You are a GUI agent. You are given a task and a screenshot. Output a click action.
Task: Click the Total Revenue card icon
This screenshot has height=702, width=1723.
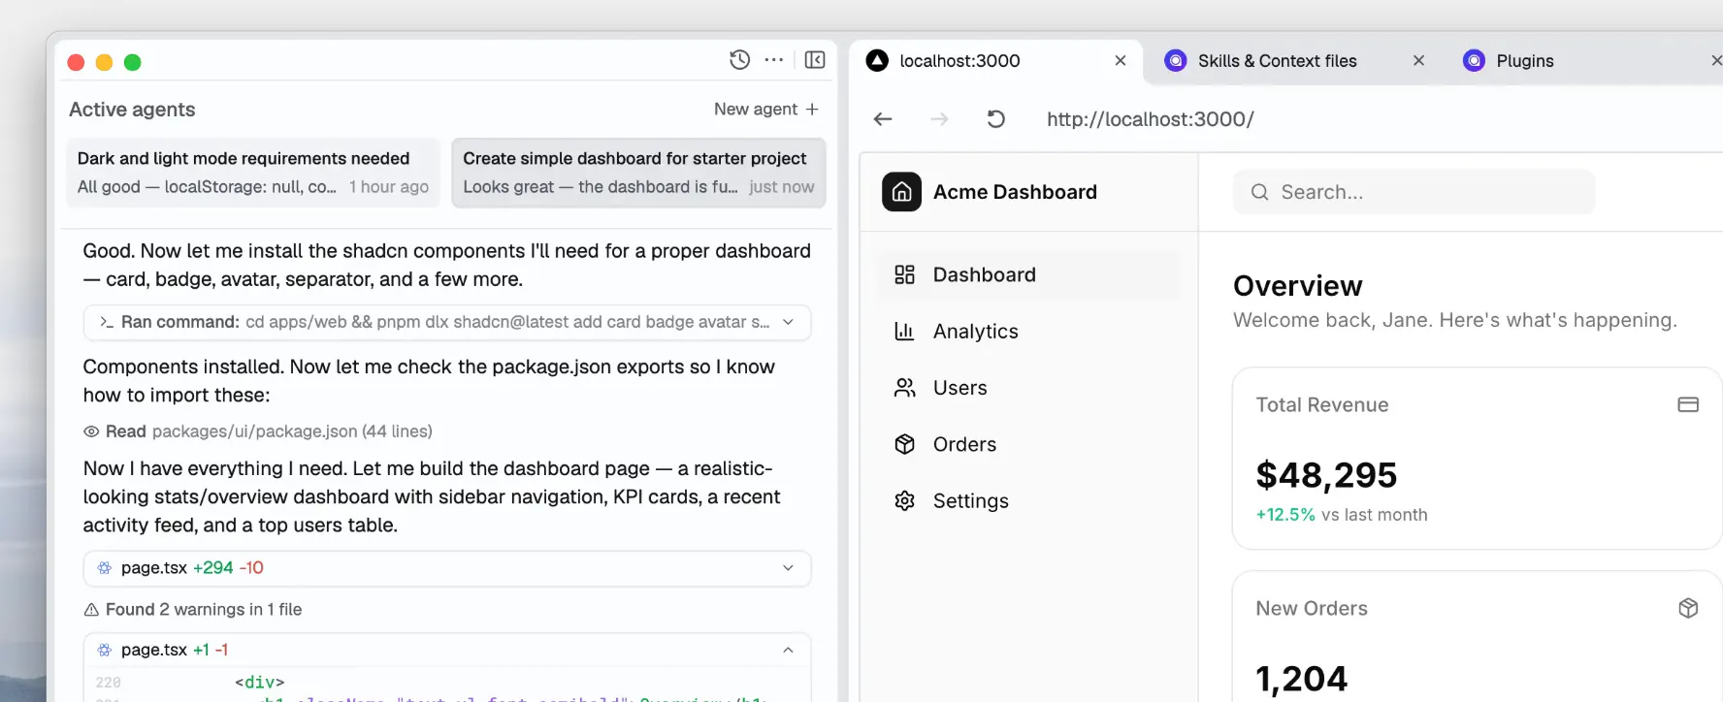tap(1688, 404)
